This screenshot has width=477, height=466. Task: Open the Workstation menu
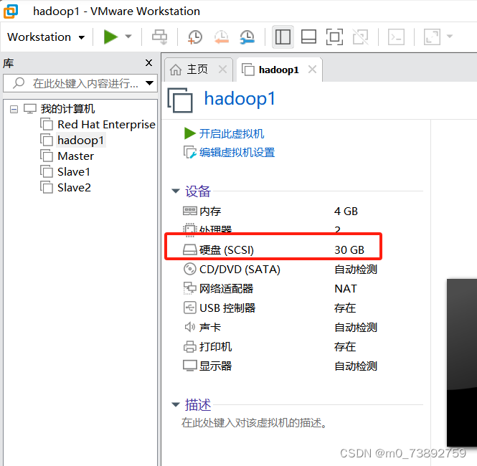coord(46,37)
